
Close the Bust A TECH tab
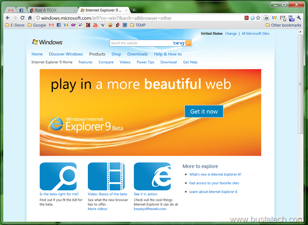[x=75, y=10]
